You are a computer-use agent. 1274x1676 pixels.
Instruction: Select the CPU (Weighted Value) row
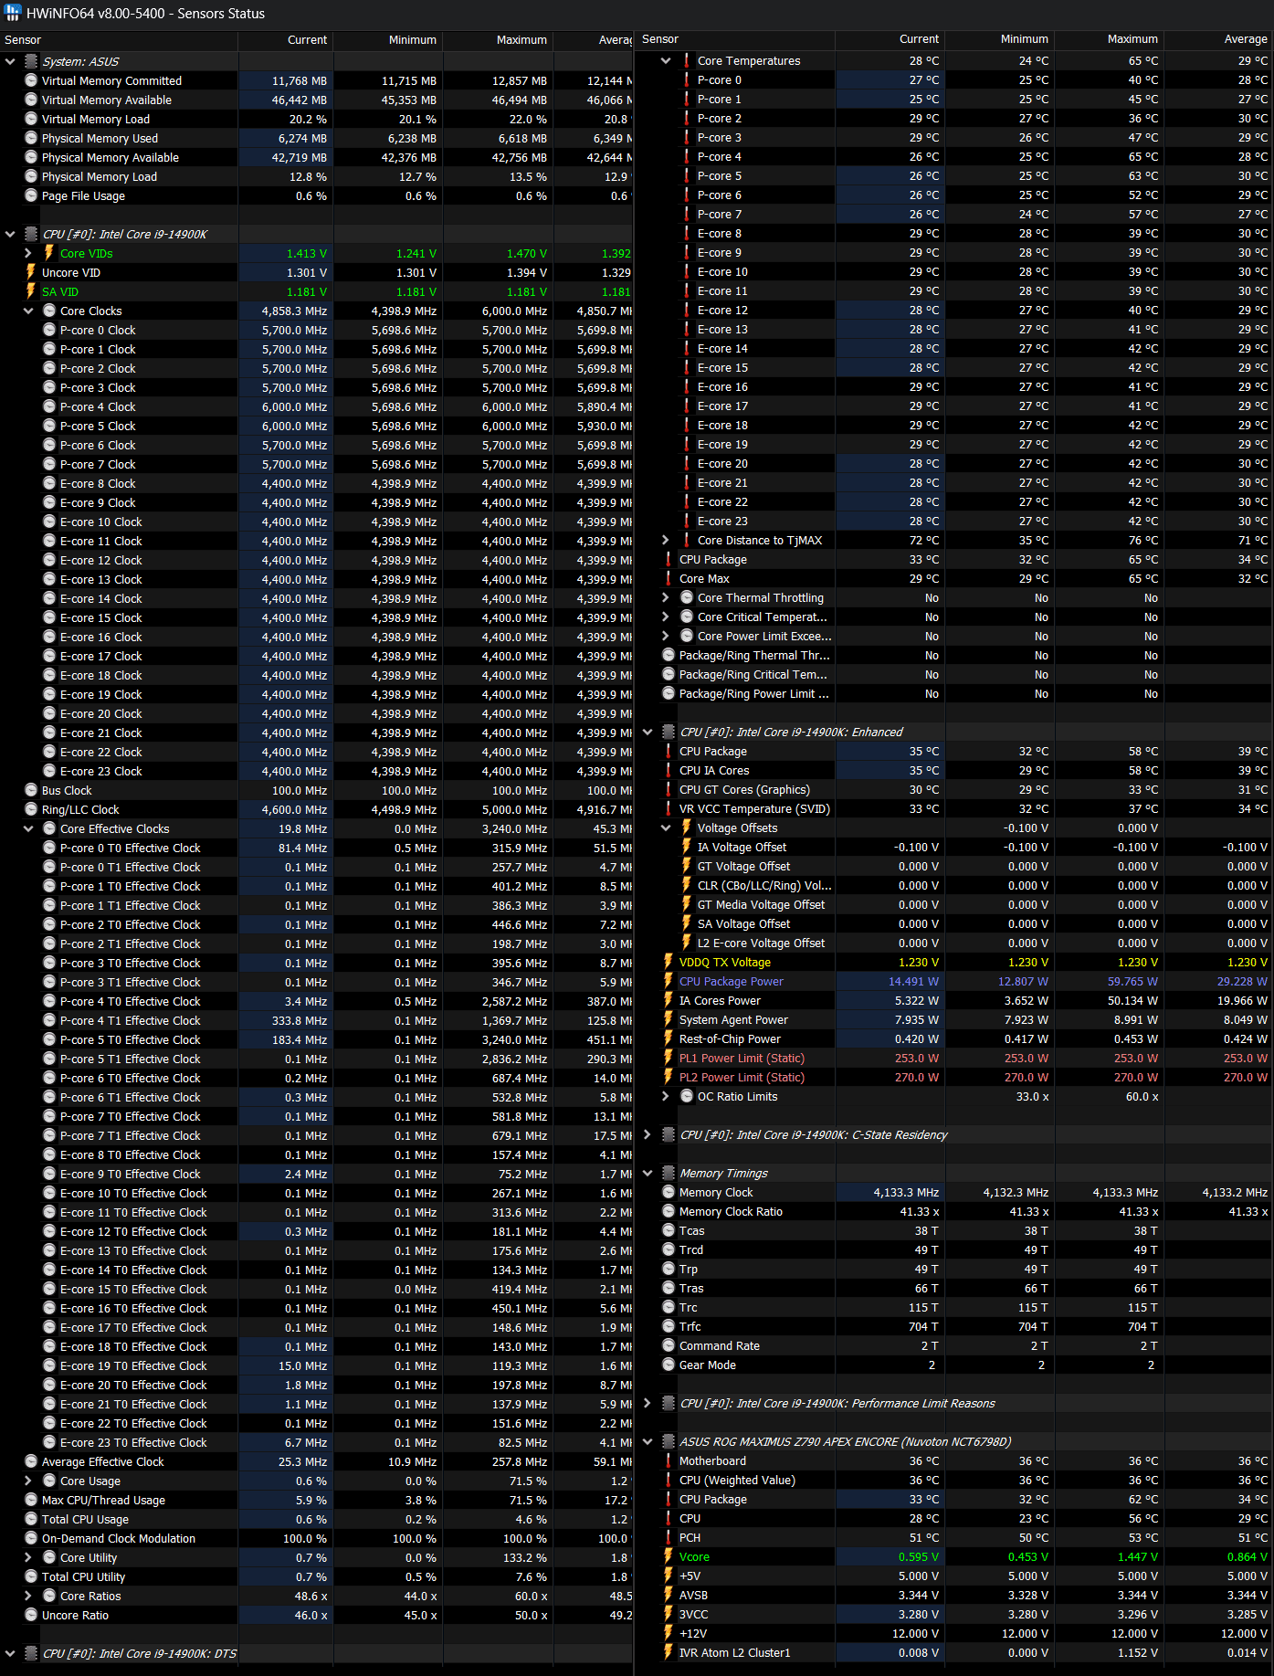point(955,1480)
